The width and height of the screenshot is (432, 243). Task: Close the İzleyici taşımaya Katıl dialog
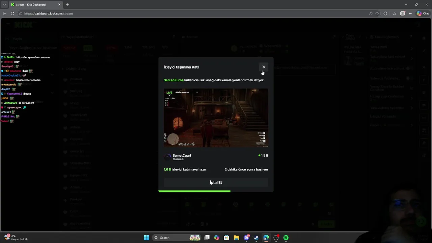coord(264,67)
